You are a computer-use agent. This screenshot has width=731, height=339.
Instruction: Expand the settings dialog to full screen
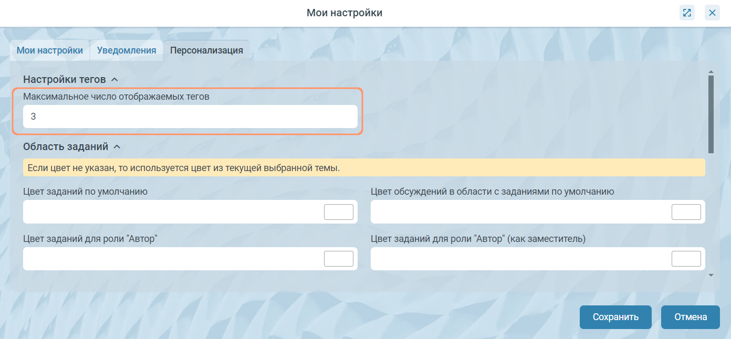tap(687, 13)
